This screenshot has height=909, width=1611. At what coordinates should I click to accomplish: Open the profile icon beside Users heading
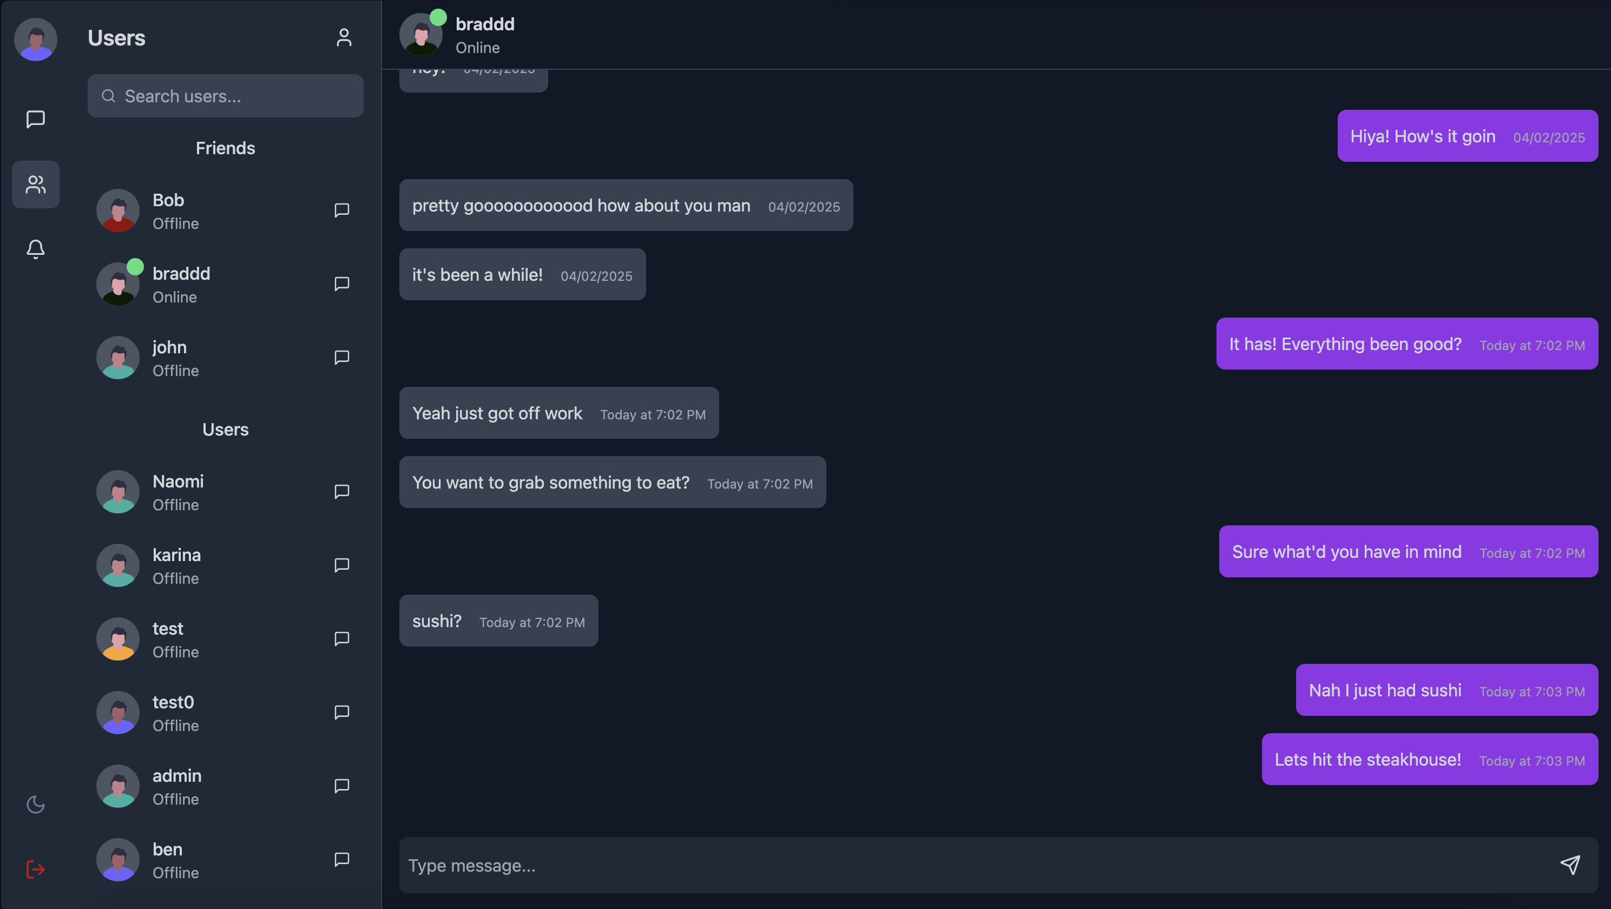(x=344, y=37)
